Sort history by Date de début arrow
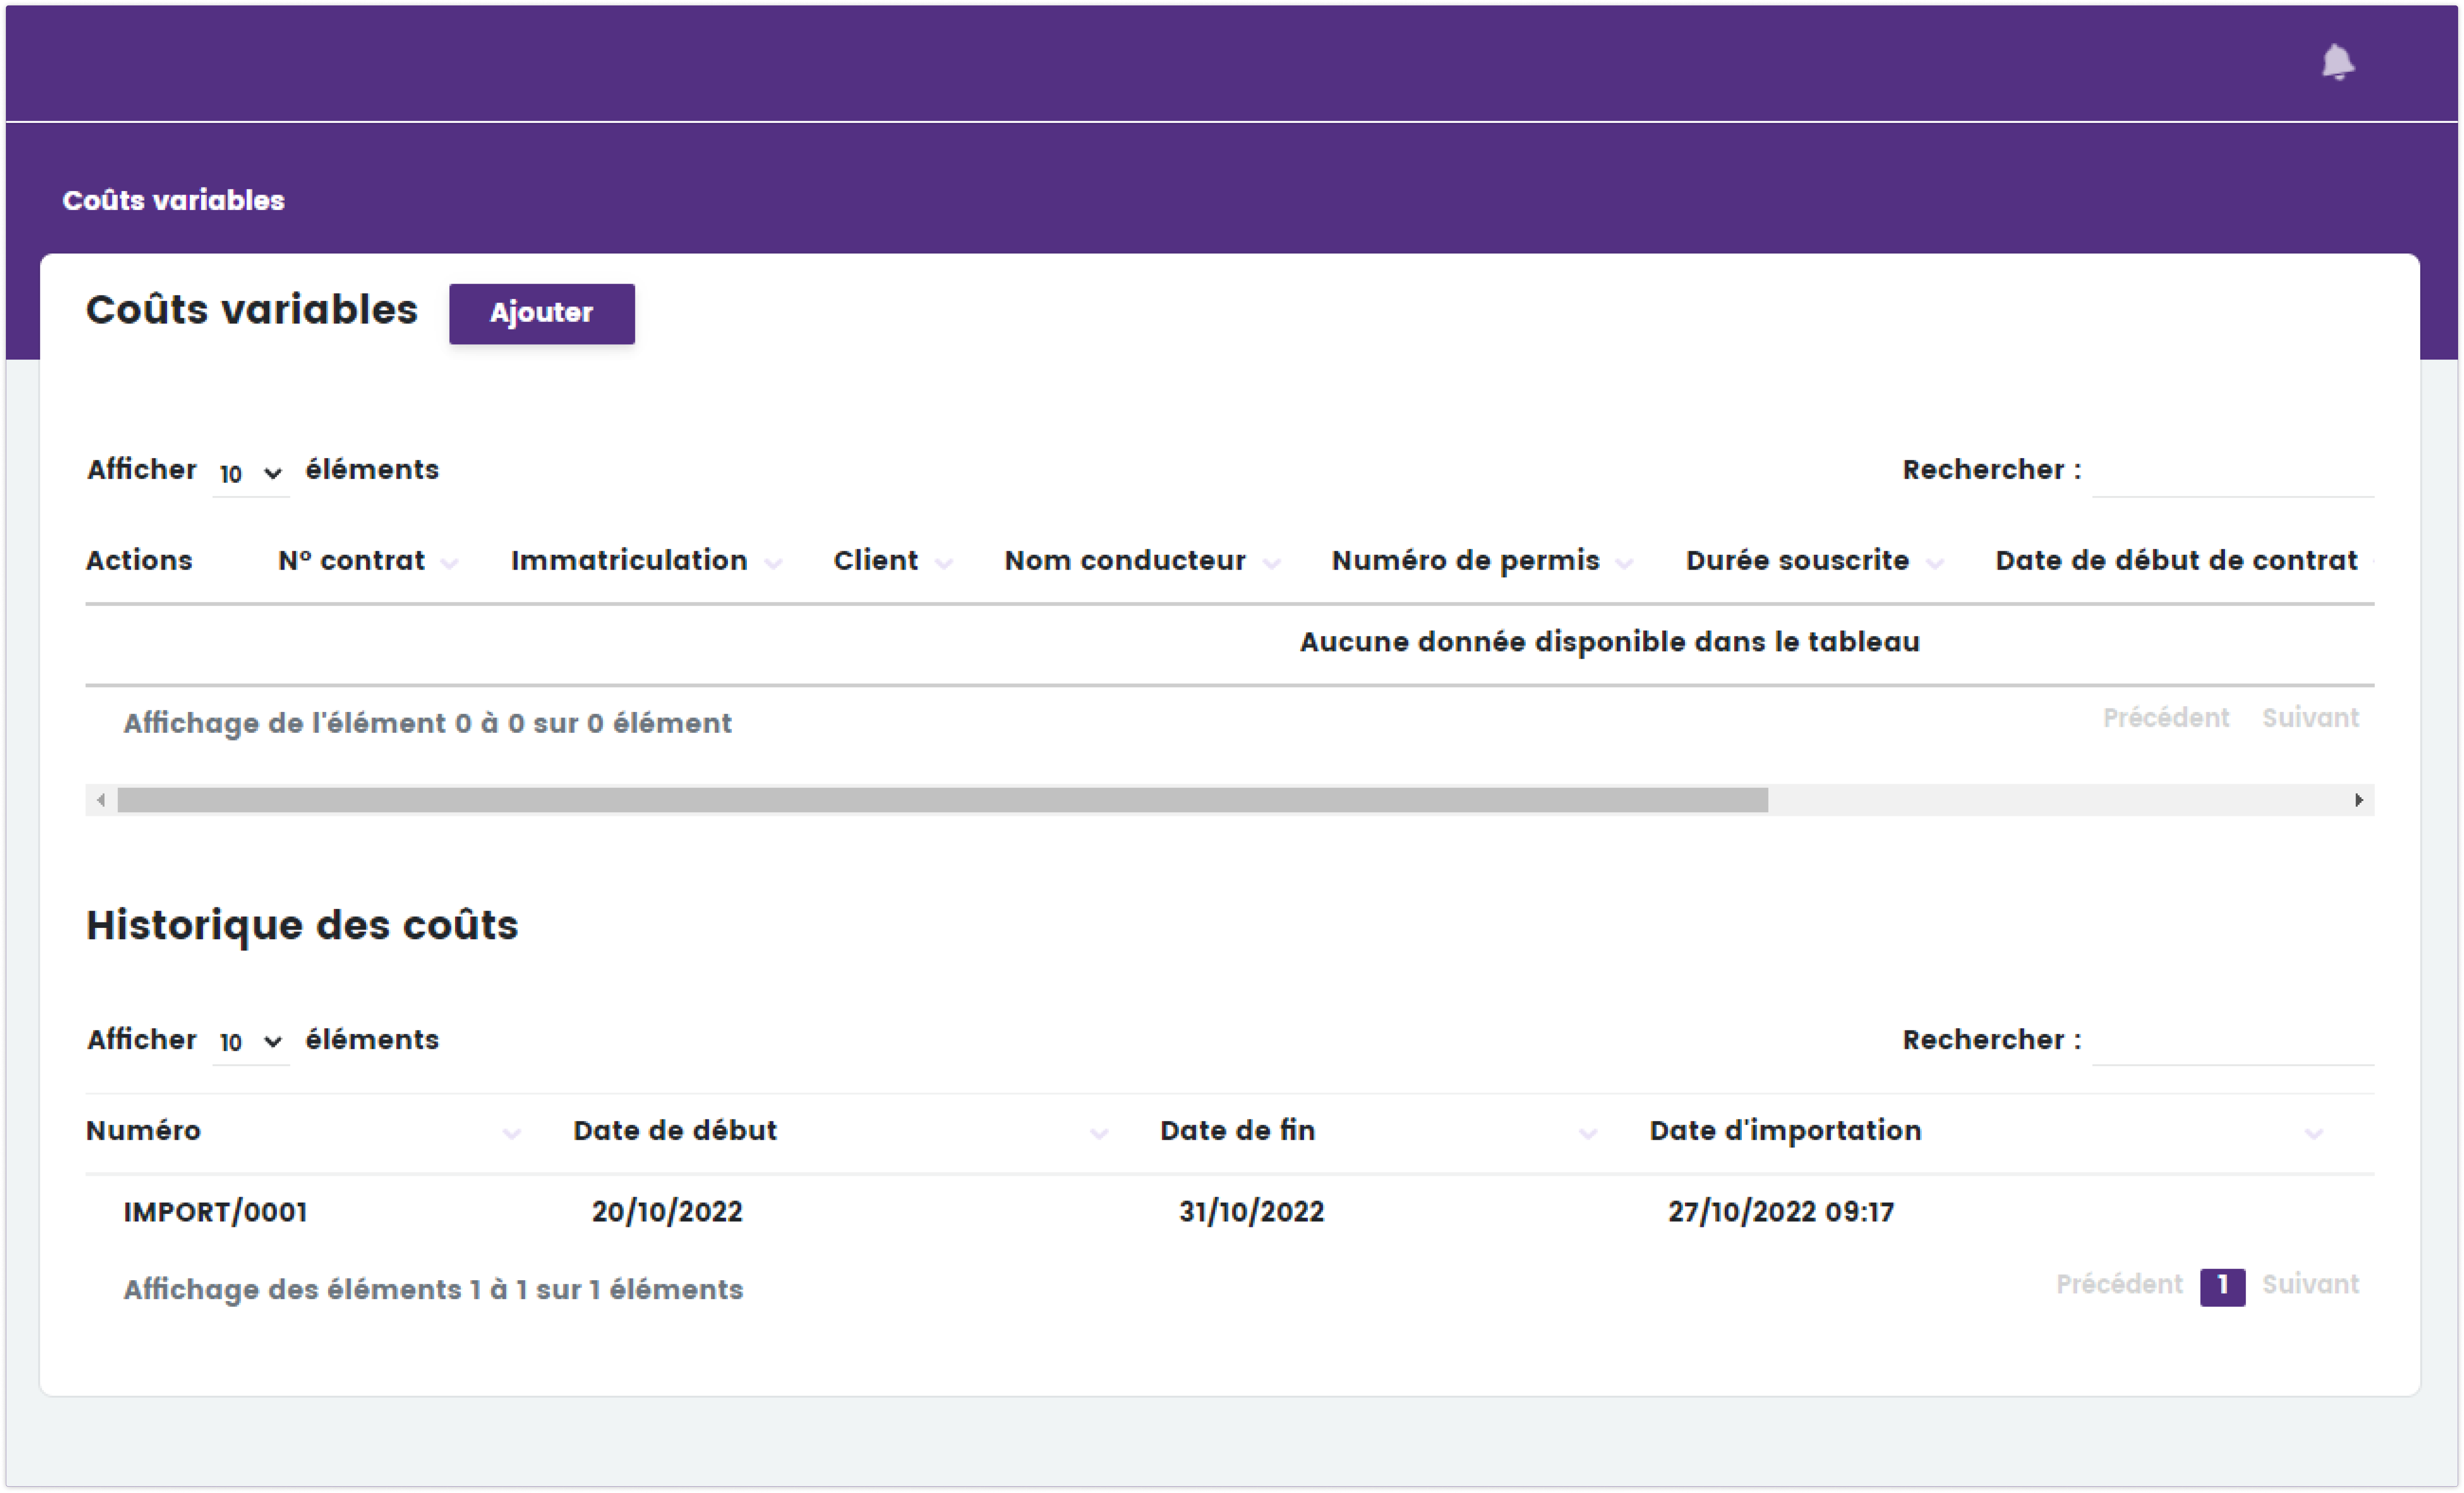The width and height of the screenshot is (2464, 1493). (1098, 1133)
